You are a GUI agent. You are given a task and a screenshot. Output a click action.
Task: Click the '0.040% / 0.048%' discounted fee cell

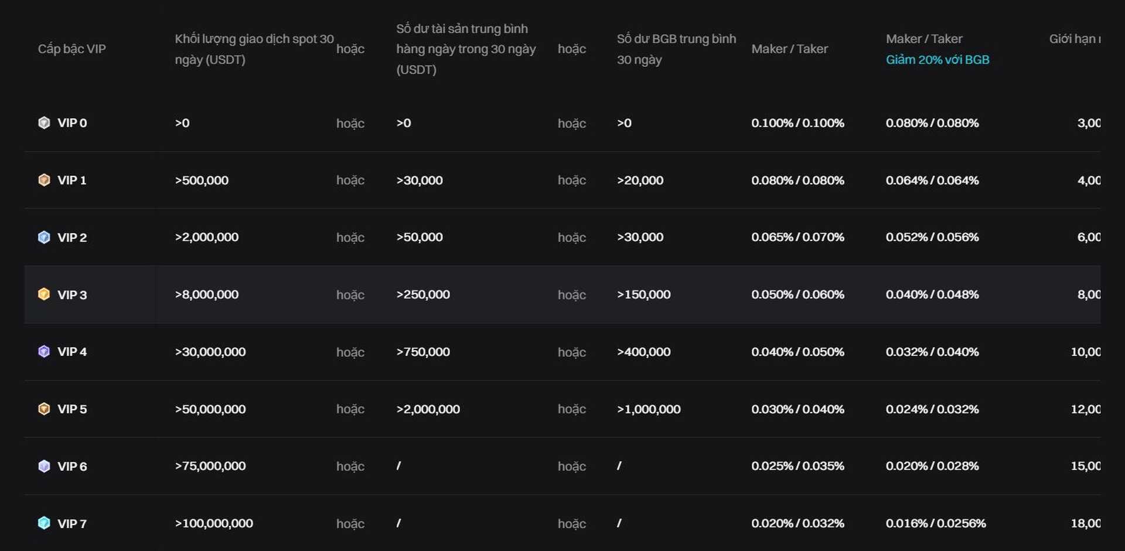932,295
